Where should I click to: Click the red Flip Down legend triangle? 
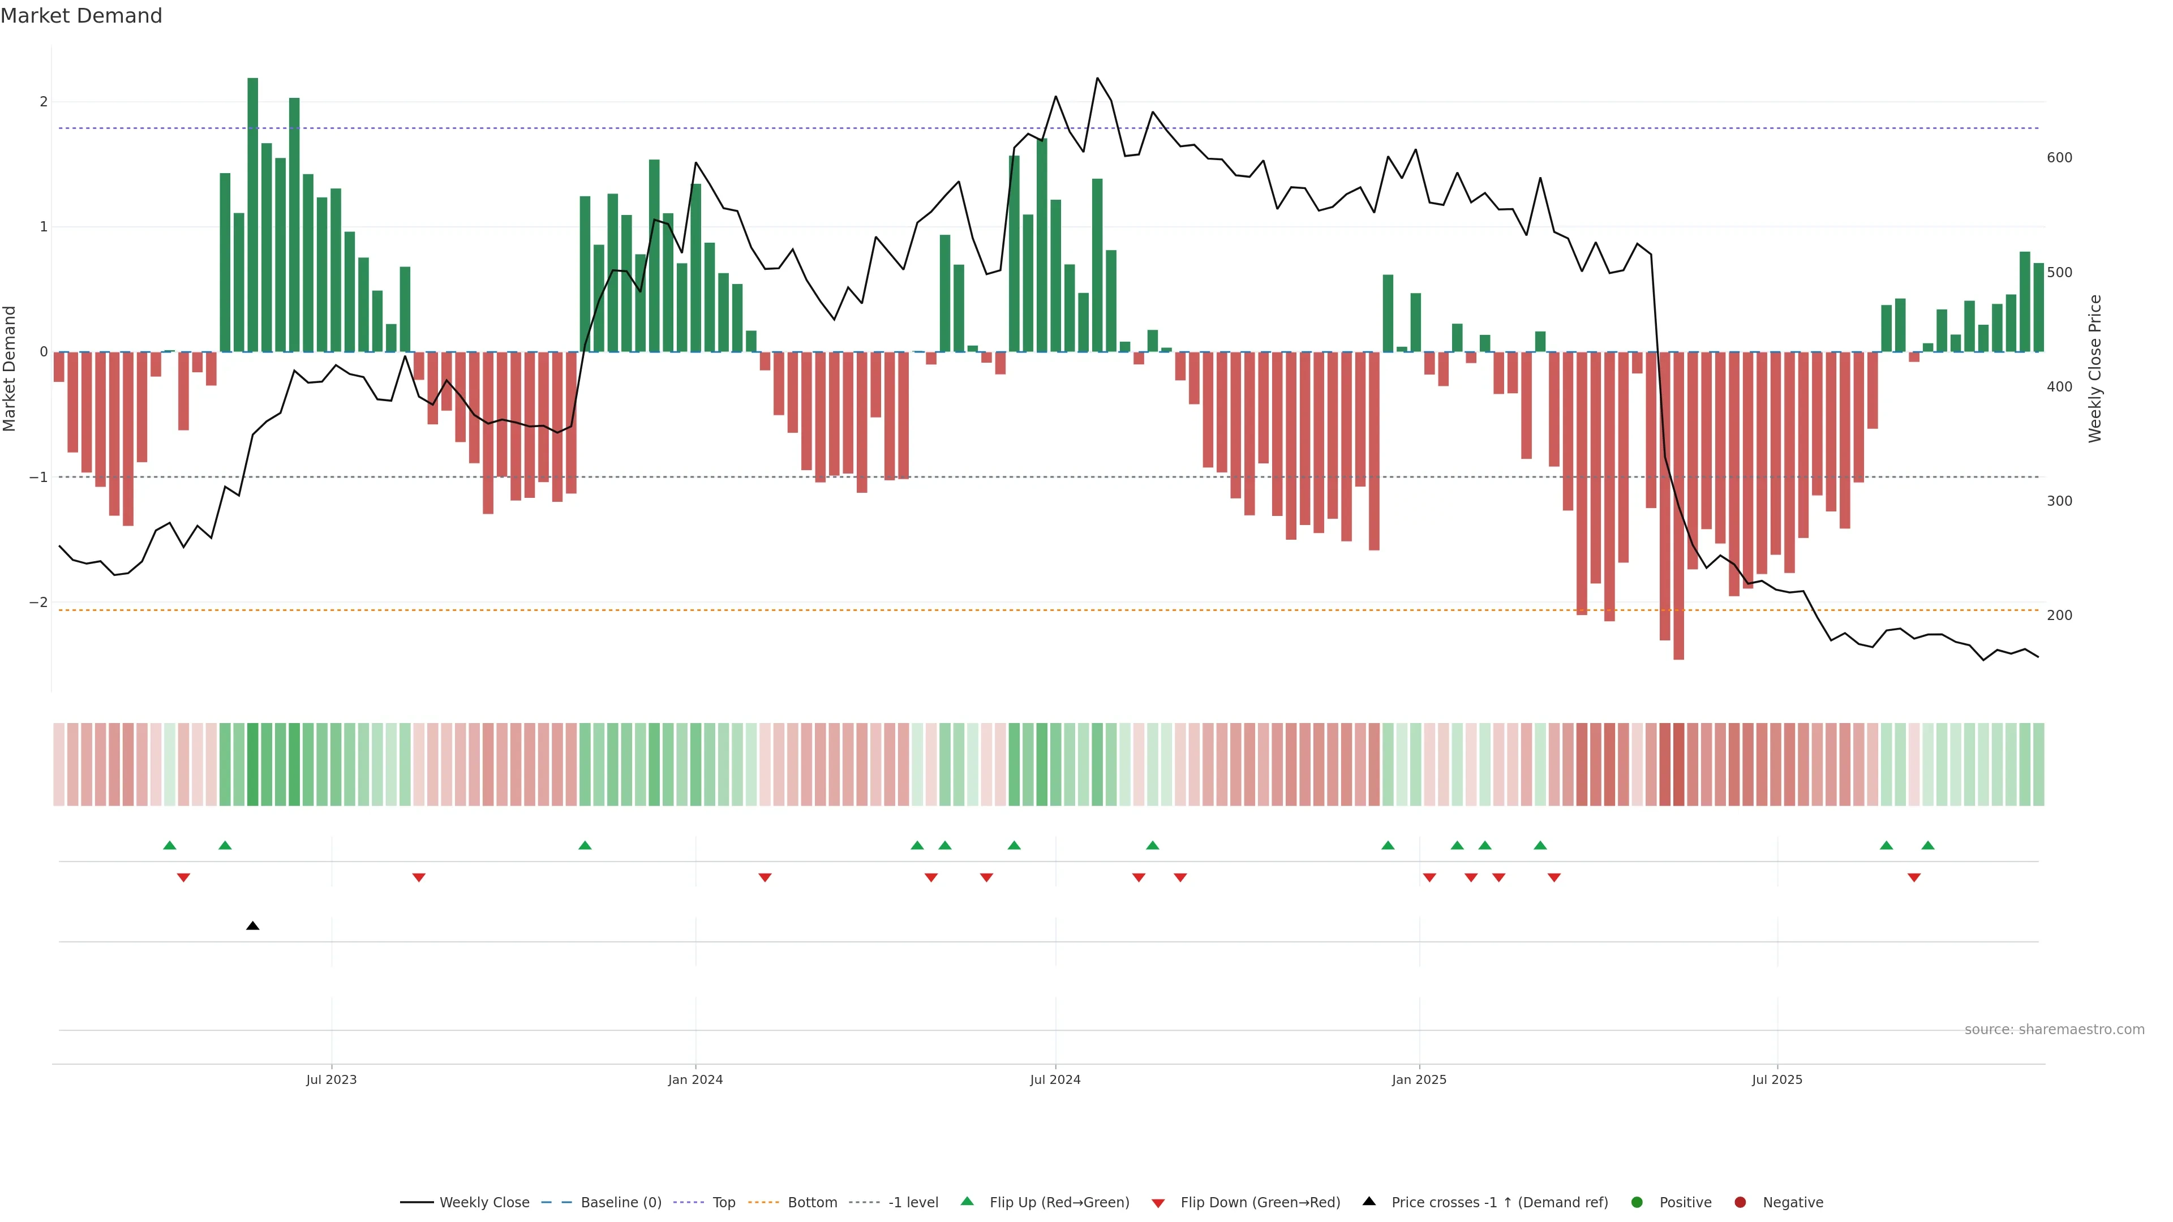coord(1158,1203)
